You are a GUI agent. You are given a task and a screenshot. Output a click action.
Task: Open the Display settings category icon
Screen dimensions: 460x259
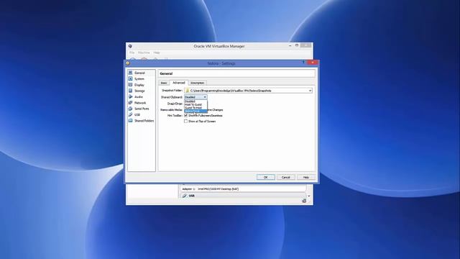tap(131, 85)
